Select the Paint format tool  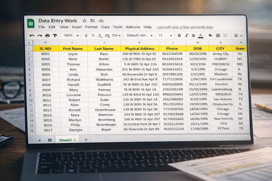[x=55, y=36]
